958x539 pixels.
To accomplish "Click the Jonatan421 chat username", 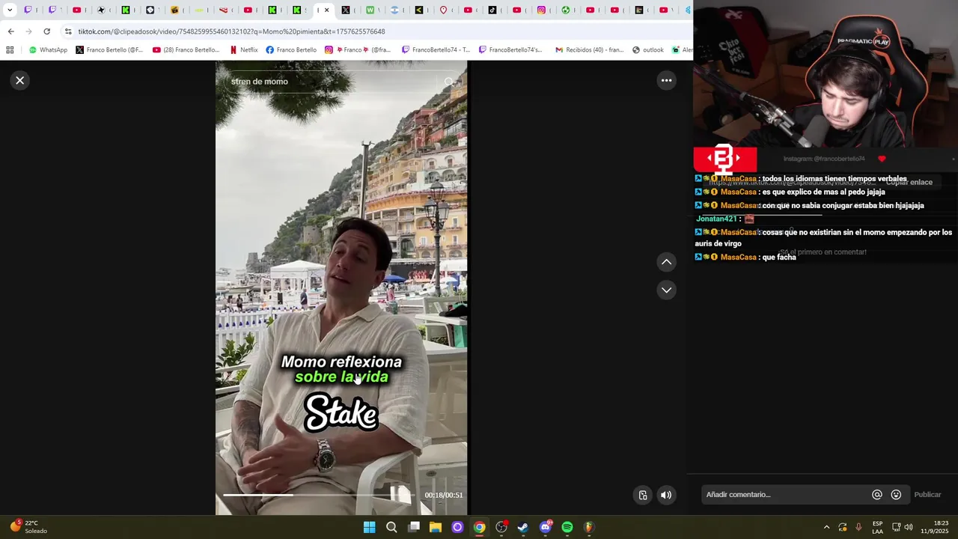I will (x=716, y=219).
